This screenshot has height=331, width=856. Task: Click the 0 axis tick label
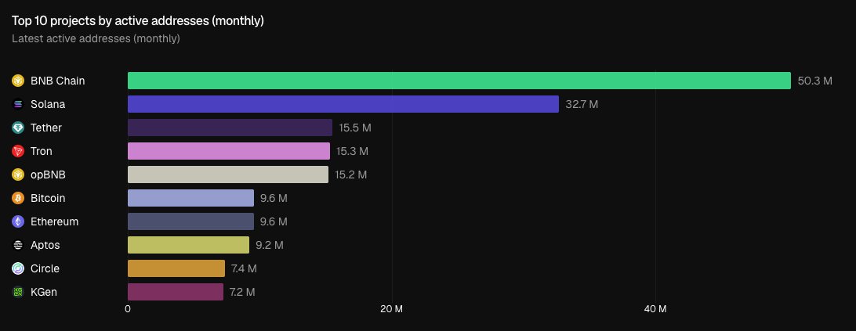(128, 309)
